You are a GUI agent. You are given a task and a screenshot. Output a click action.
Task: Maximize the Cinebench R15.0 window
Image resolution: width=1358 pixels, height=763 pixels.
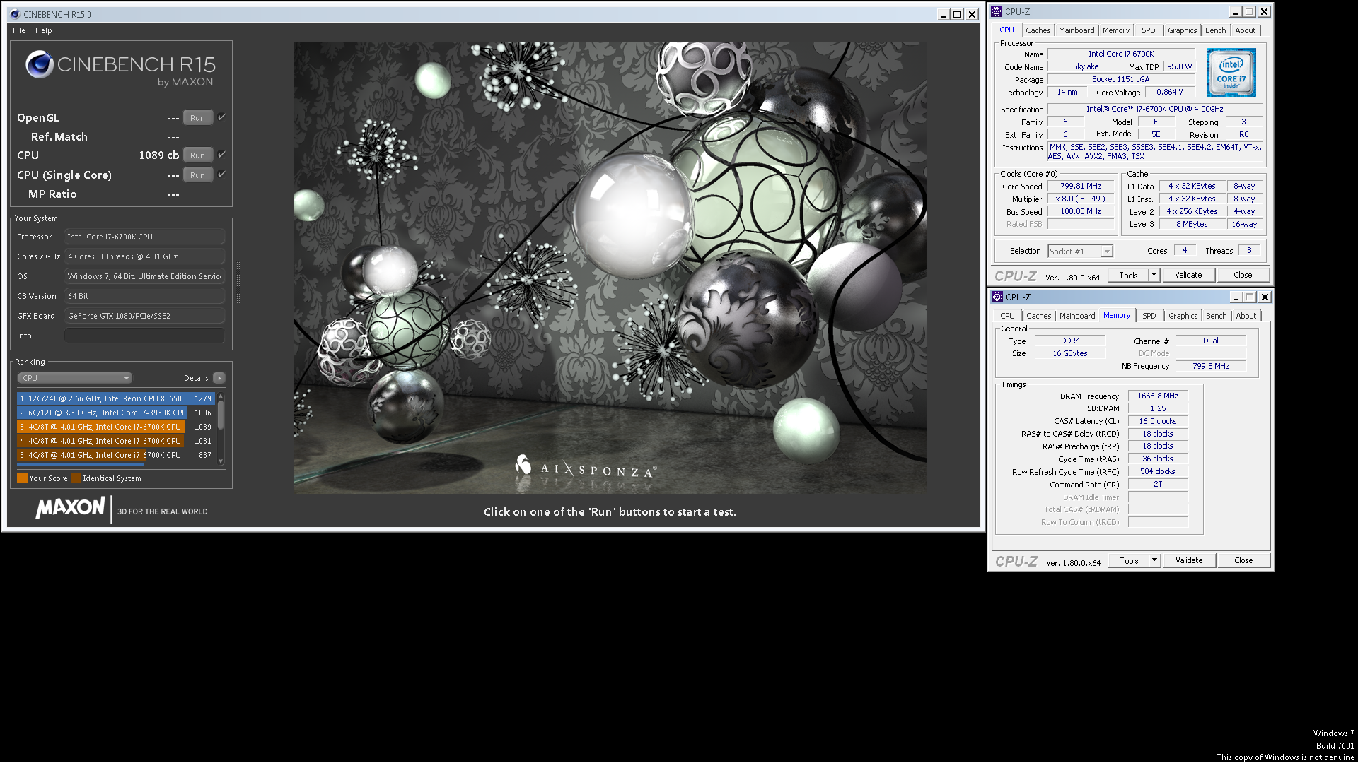(957, 14)
